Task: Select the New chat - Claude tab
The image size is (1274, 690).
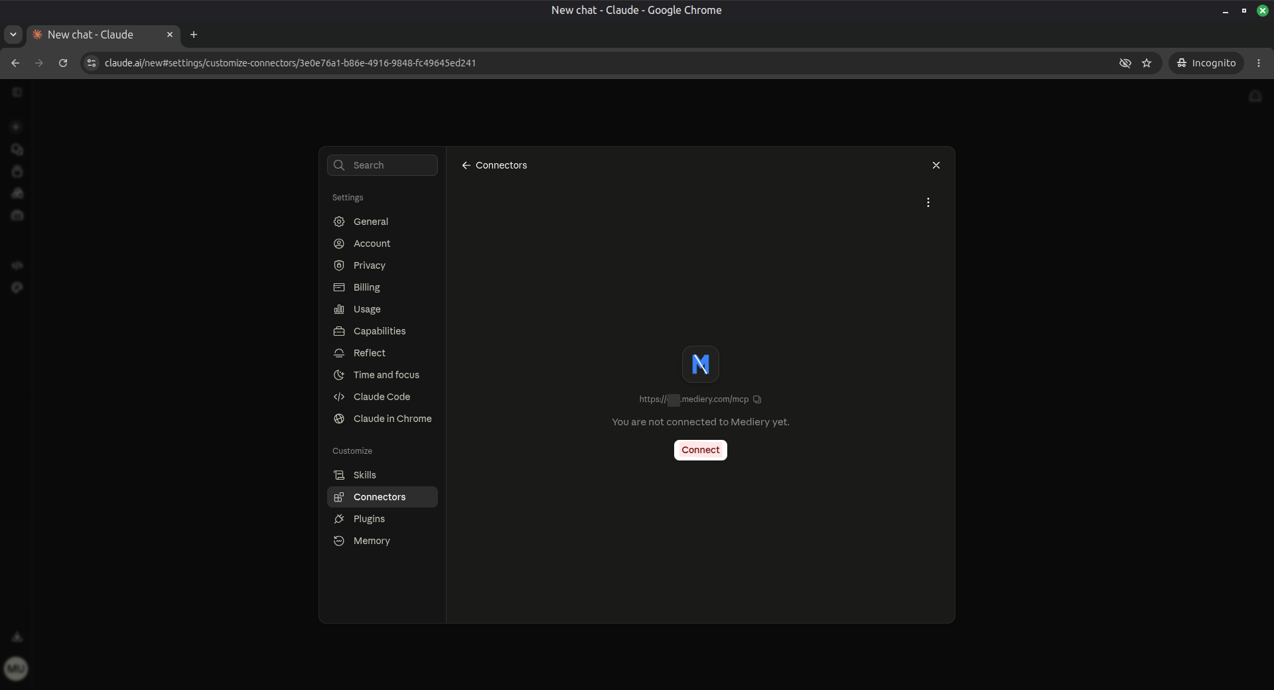Action: pyautogui.click(x=103, y=34)
